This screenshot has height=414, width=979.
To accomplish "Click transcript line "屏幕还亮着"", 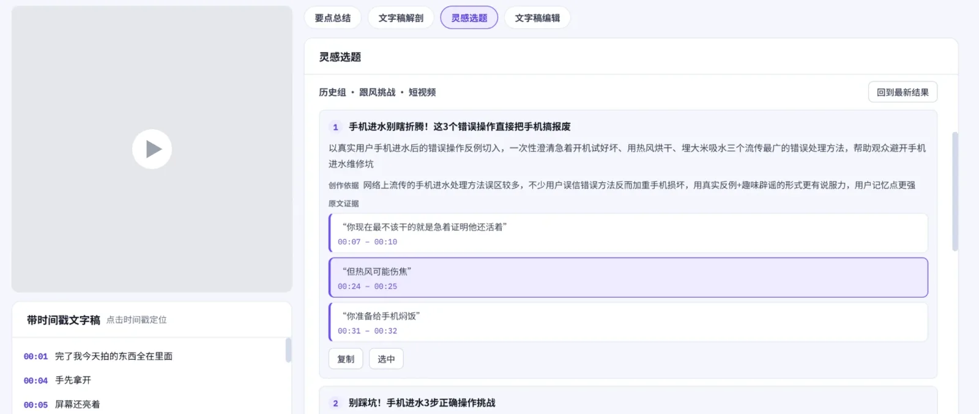I will click(x=77, y=405).
